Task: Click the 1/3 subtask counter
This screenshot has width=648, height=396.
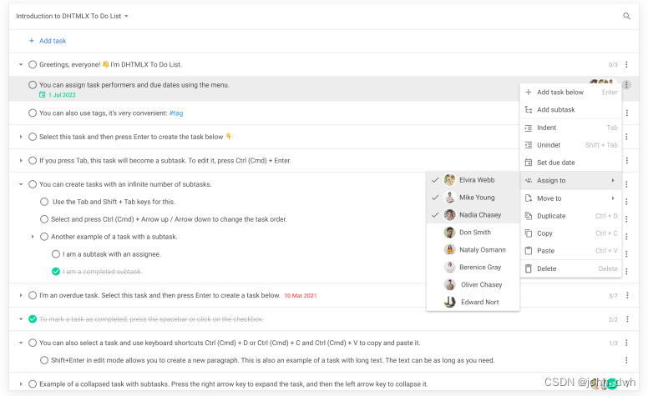Action: click(613, 343)
